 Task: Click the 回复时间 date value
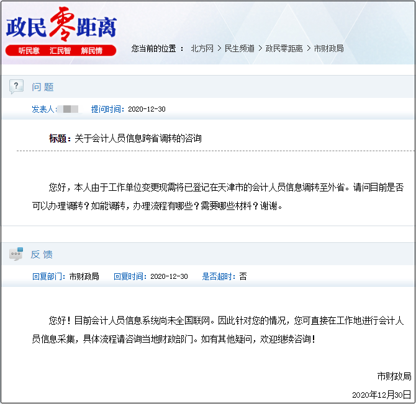tap(169, 276)
